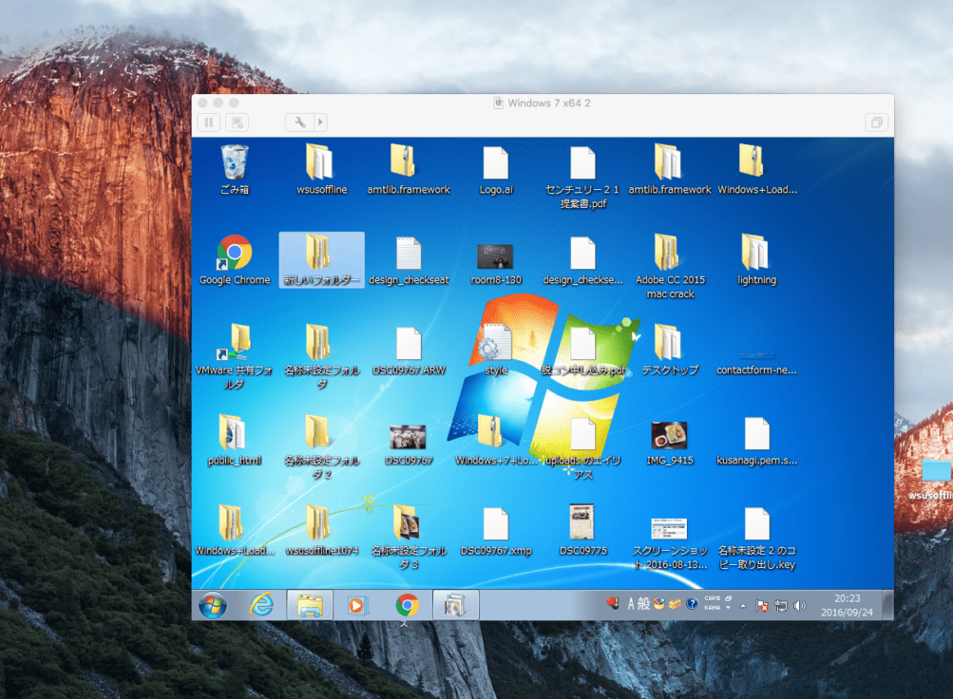Image resolution: width=953 pixels, height=699 pixels.
Task: Open the taskbar clock showing 20:23
Action: (x=847, y=605)
